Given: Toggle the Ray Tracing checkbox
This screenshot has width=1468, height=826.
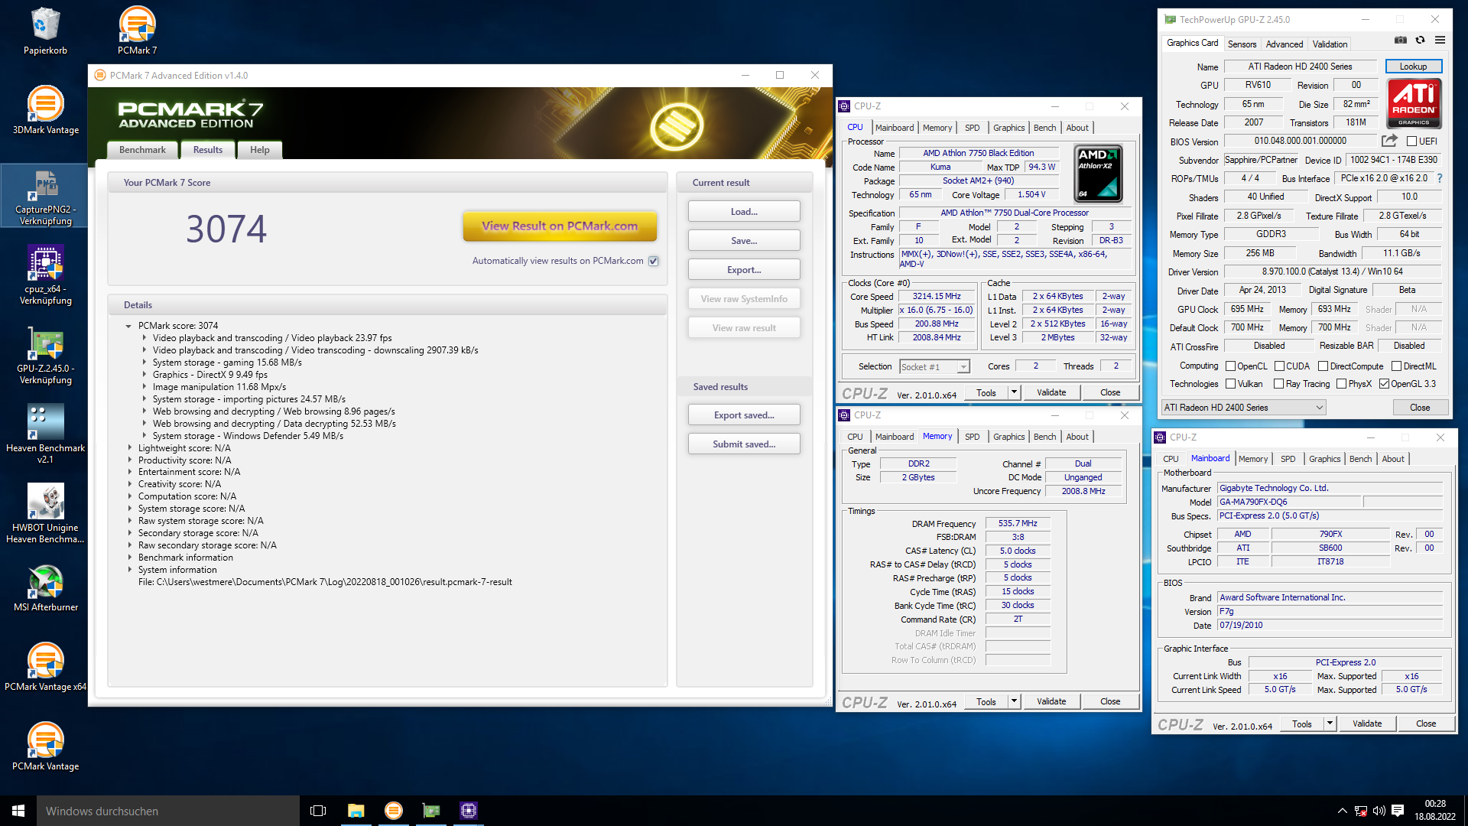Looking at the screenshot, I should (x=1278, y=384).
